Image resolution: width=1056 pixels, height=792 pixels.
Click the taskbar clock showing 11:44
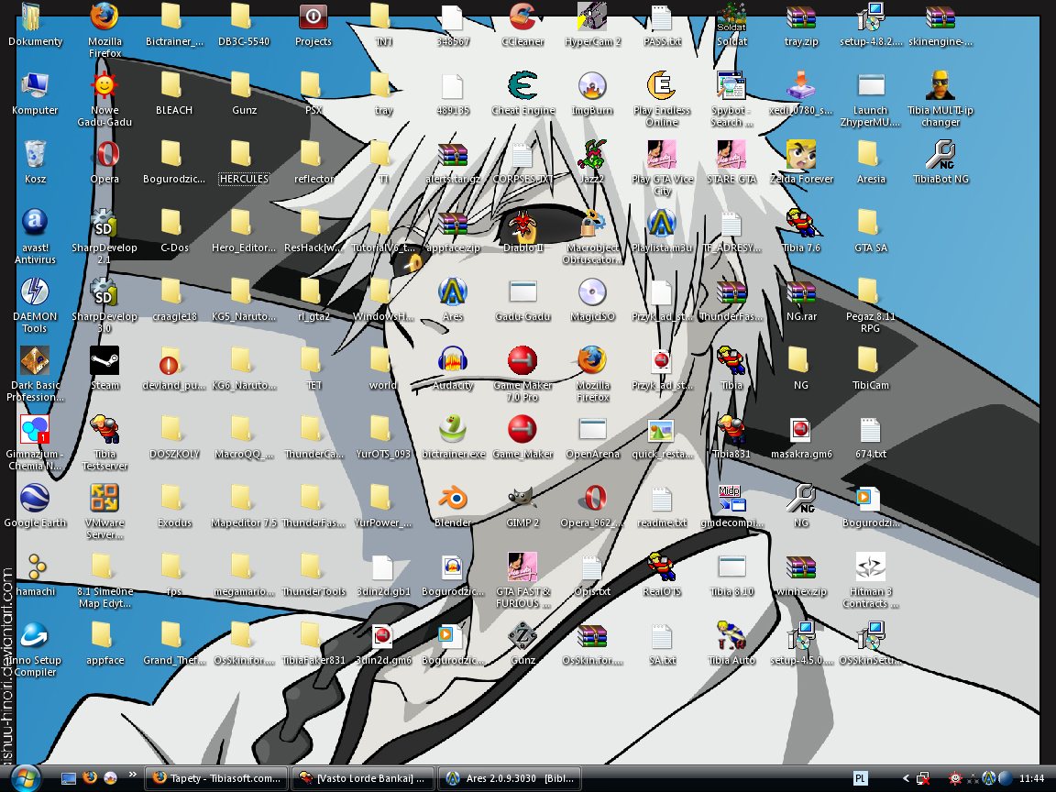point(1031,778)
